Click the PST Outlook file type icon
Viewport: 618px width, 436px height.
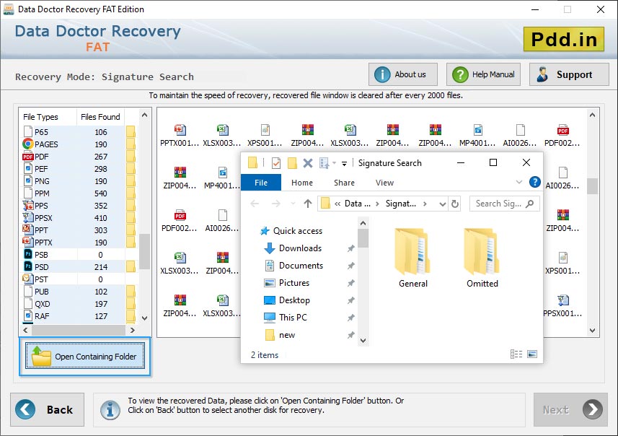coord(27,279)
